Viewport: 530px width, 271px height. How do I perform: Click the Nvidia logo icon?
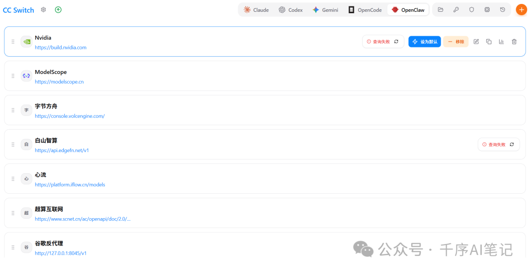pyautogui.click(x=26, y=42)
